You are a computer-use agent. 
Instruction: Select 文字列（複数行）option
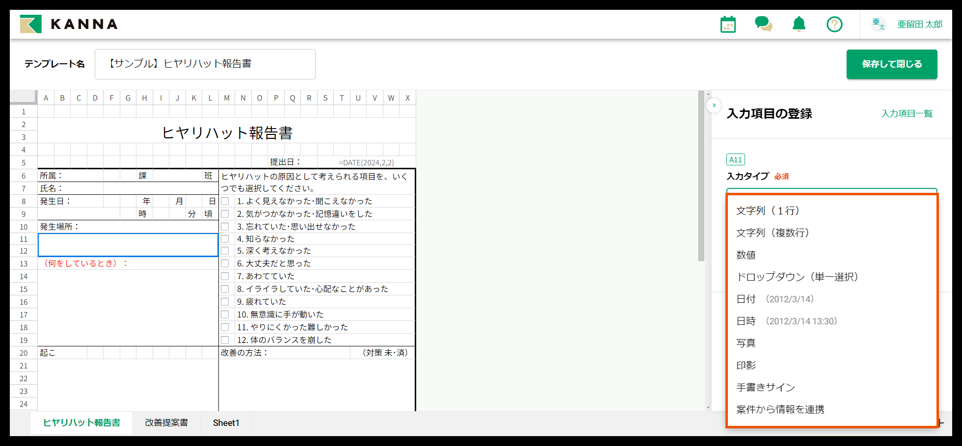[832, 233]
